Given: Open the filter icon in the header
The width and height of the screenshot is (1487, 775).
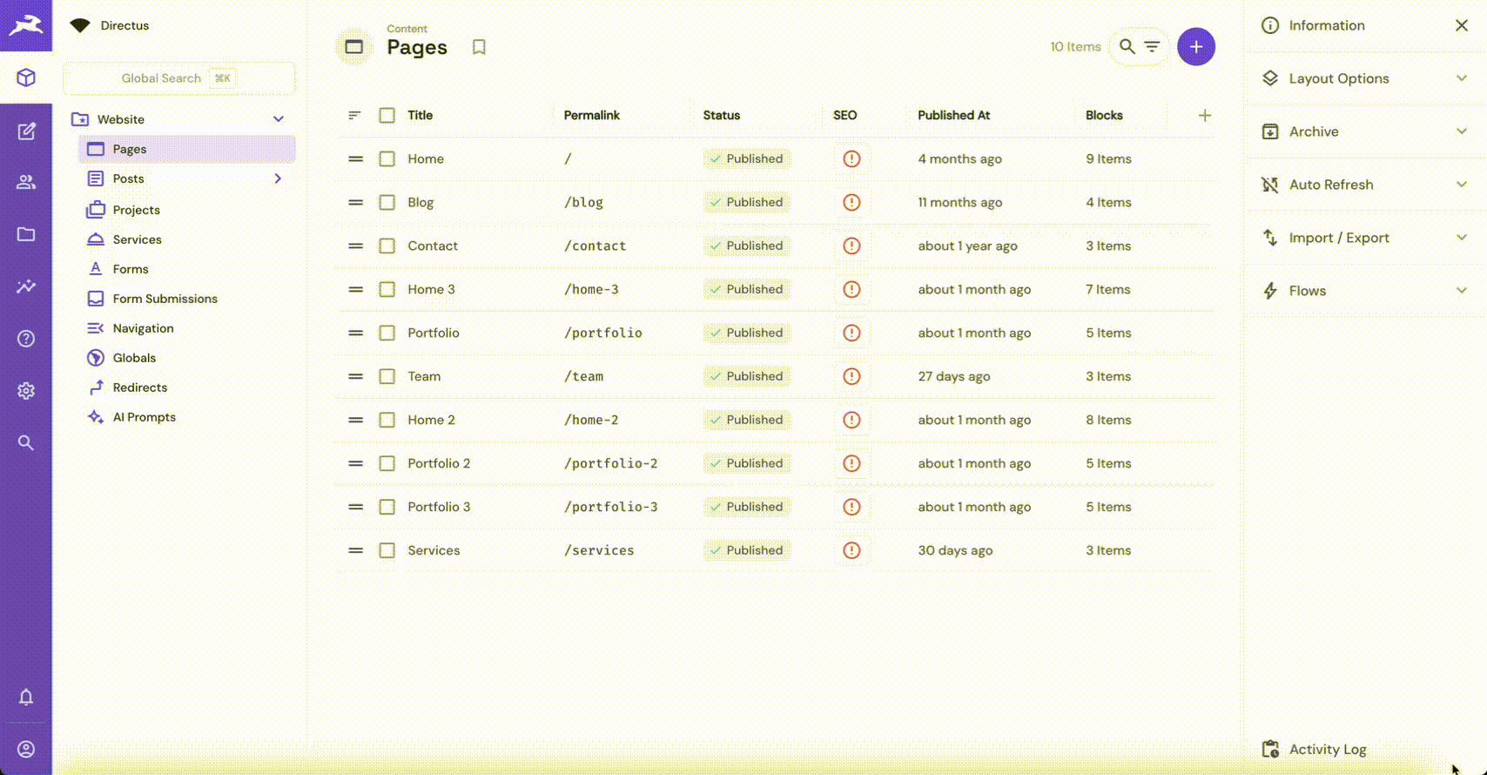Looking at the screenshot, I should point(1152,47).
